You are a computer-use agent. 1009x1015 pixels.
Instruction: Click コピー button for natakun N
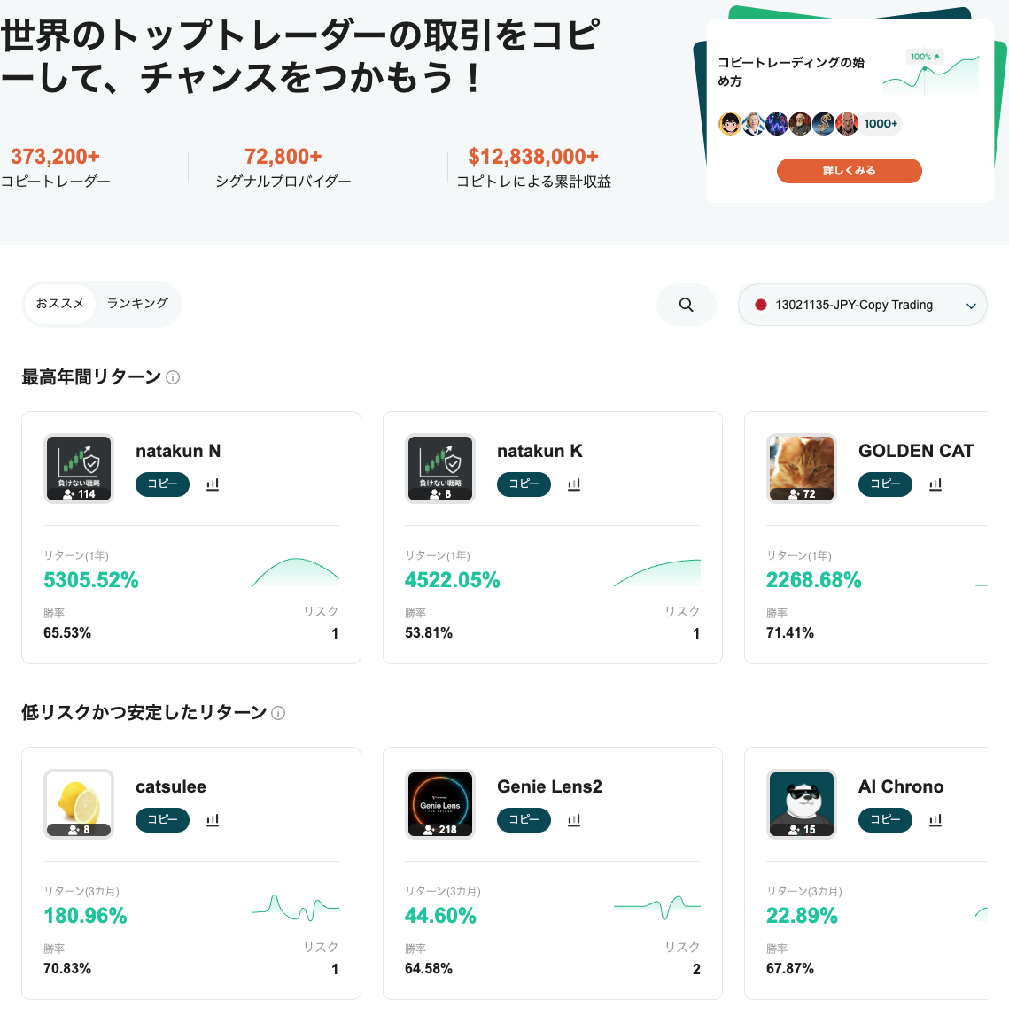(x=162, y=484)
